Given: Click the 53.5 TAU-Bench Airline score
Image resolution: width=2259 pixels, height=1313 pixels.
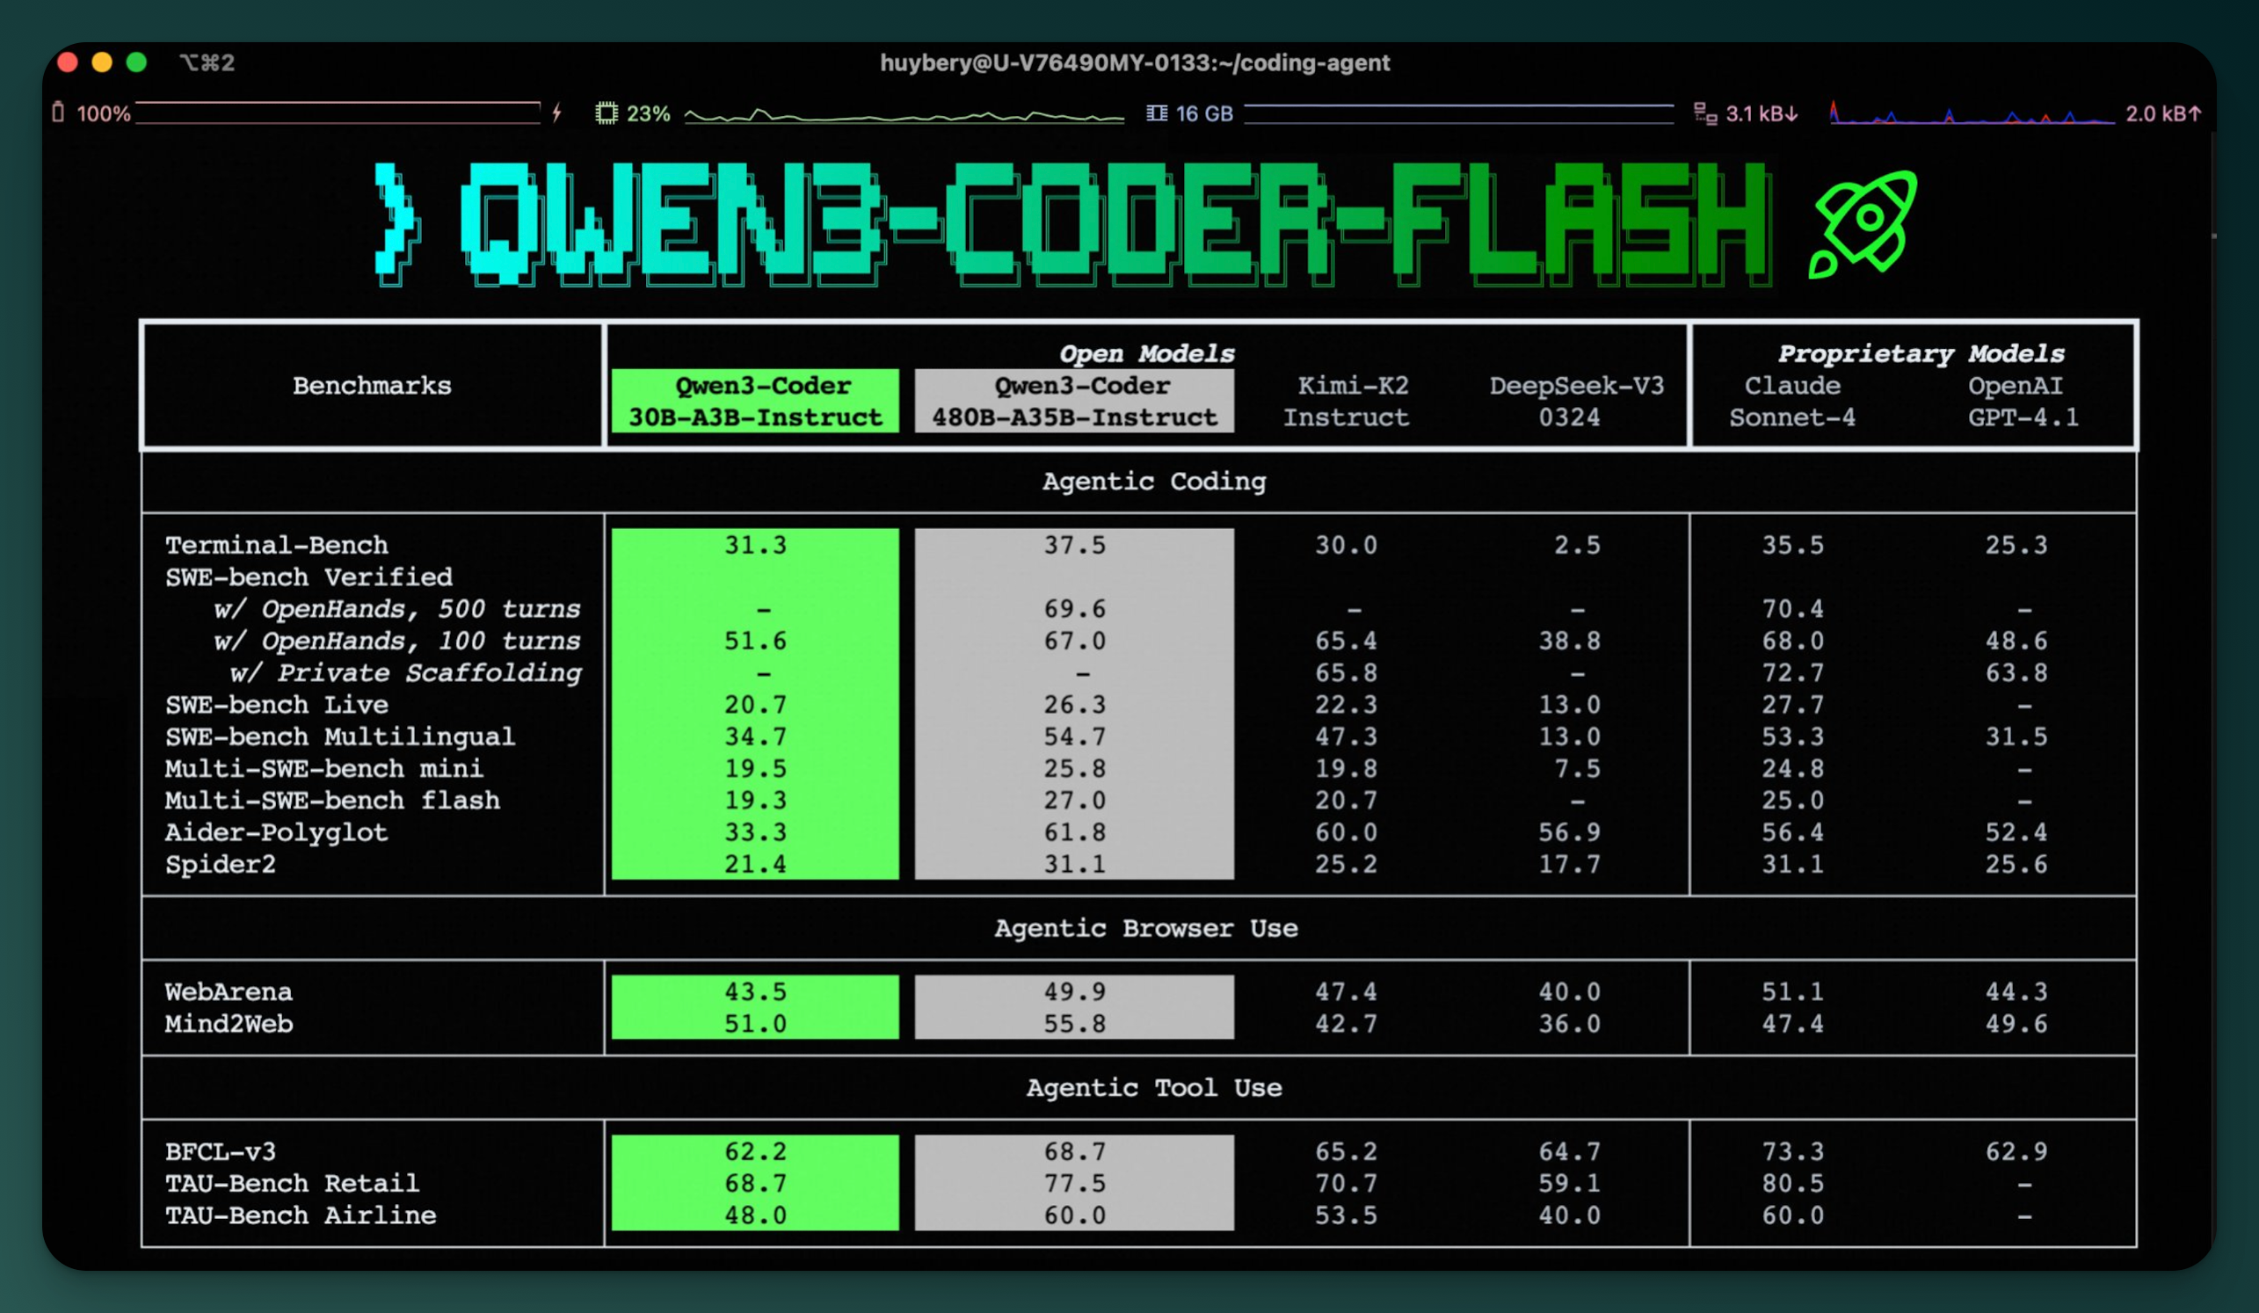Looking at the screenshot, I should [1347, 1215].
